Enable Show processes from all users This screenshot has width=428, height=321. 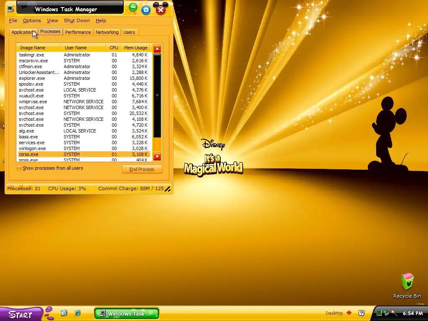tap(19, 168)
